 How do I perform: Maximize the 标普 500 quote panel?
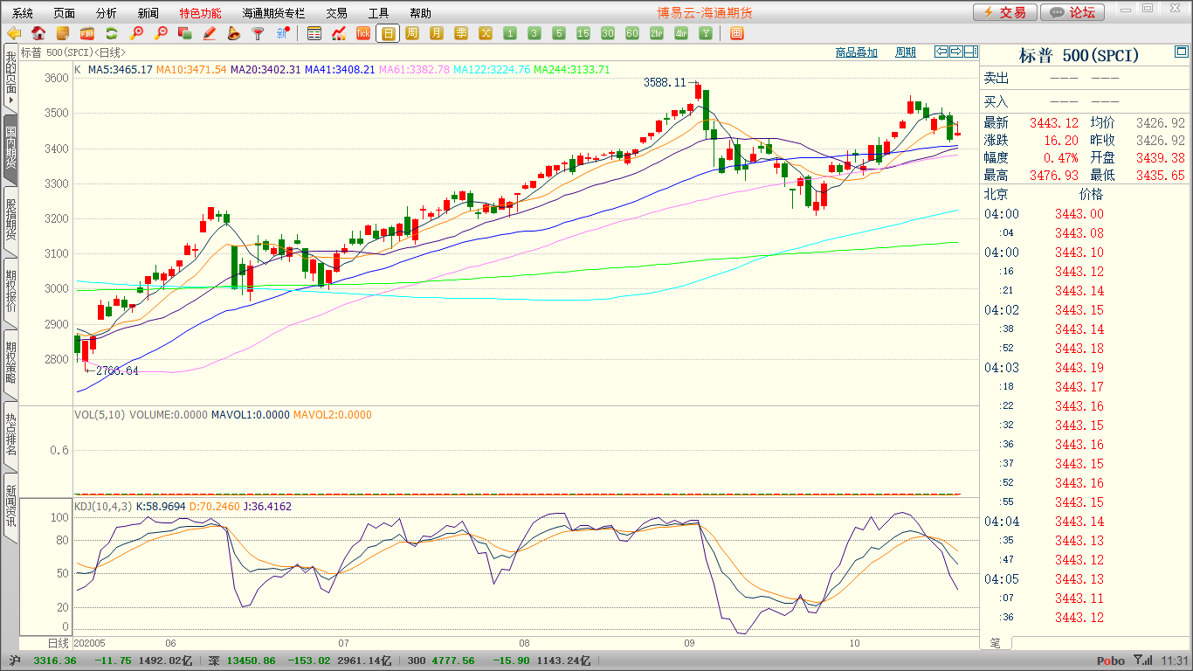click(x=1180, y=52)
